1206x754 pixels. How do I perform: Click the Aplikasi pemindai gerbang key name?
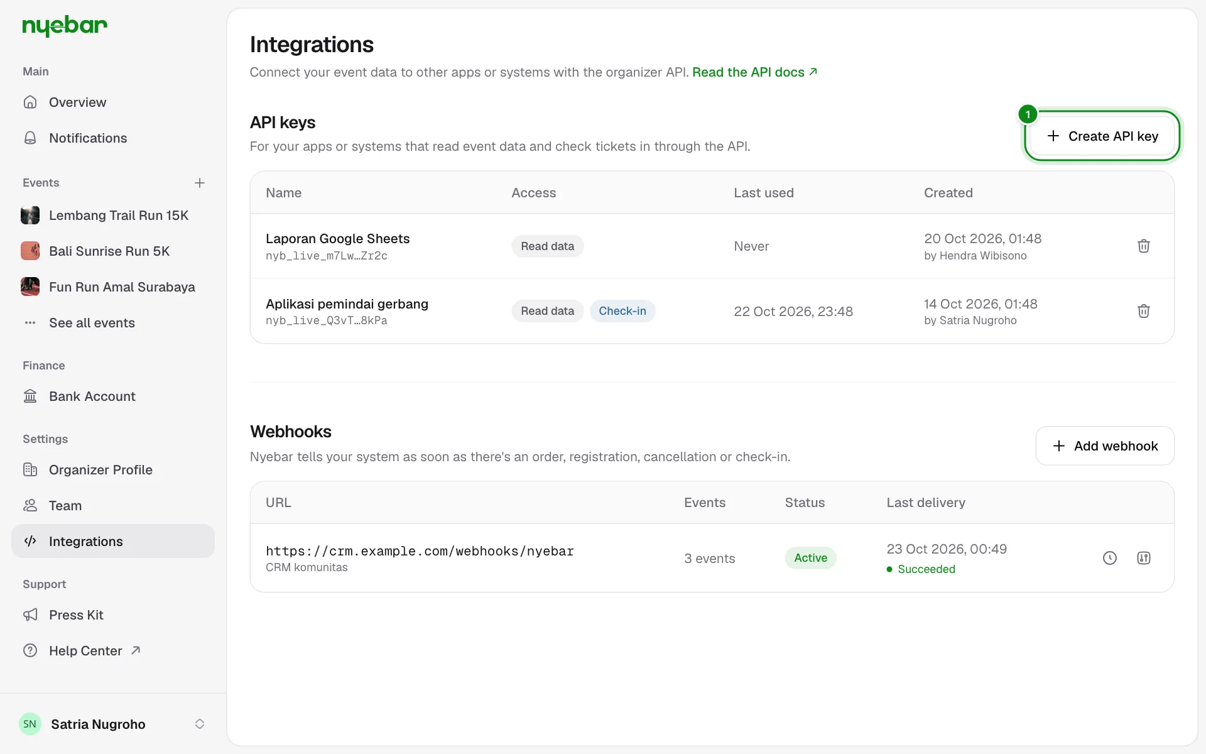(347, 304)
